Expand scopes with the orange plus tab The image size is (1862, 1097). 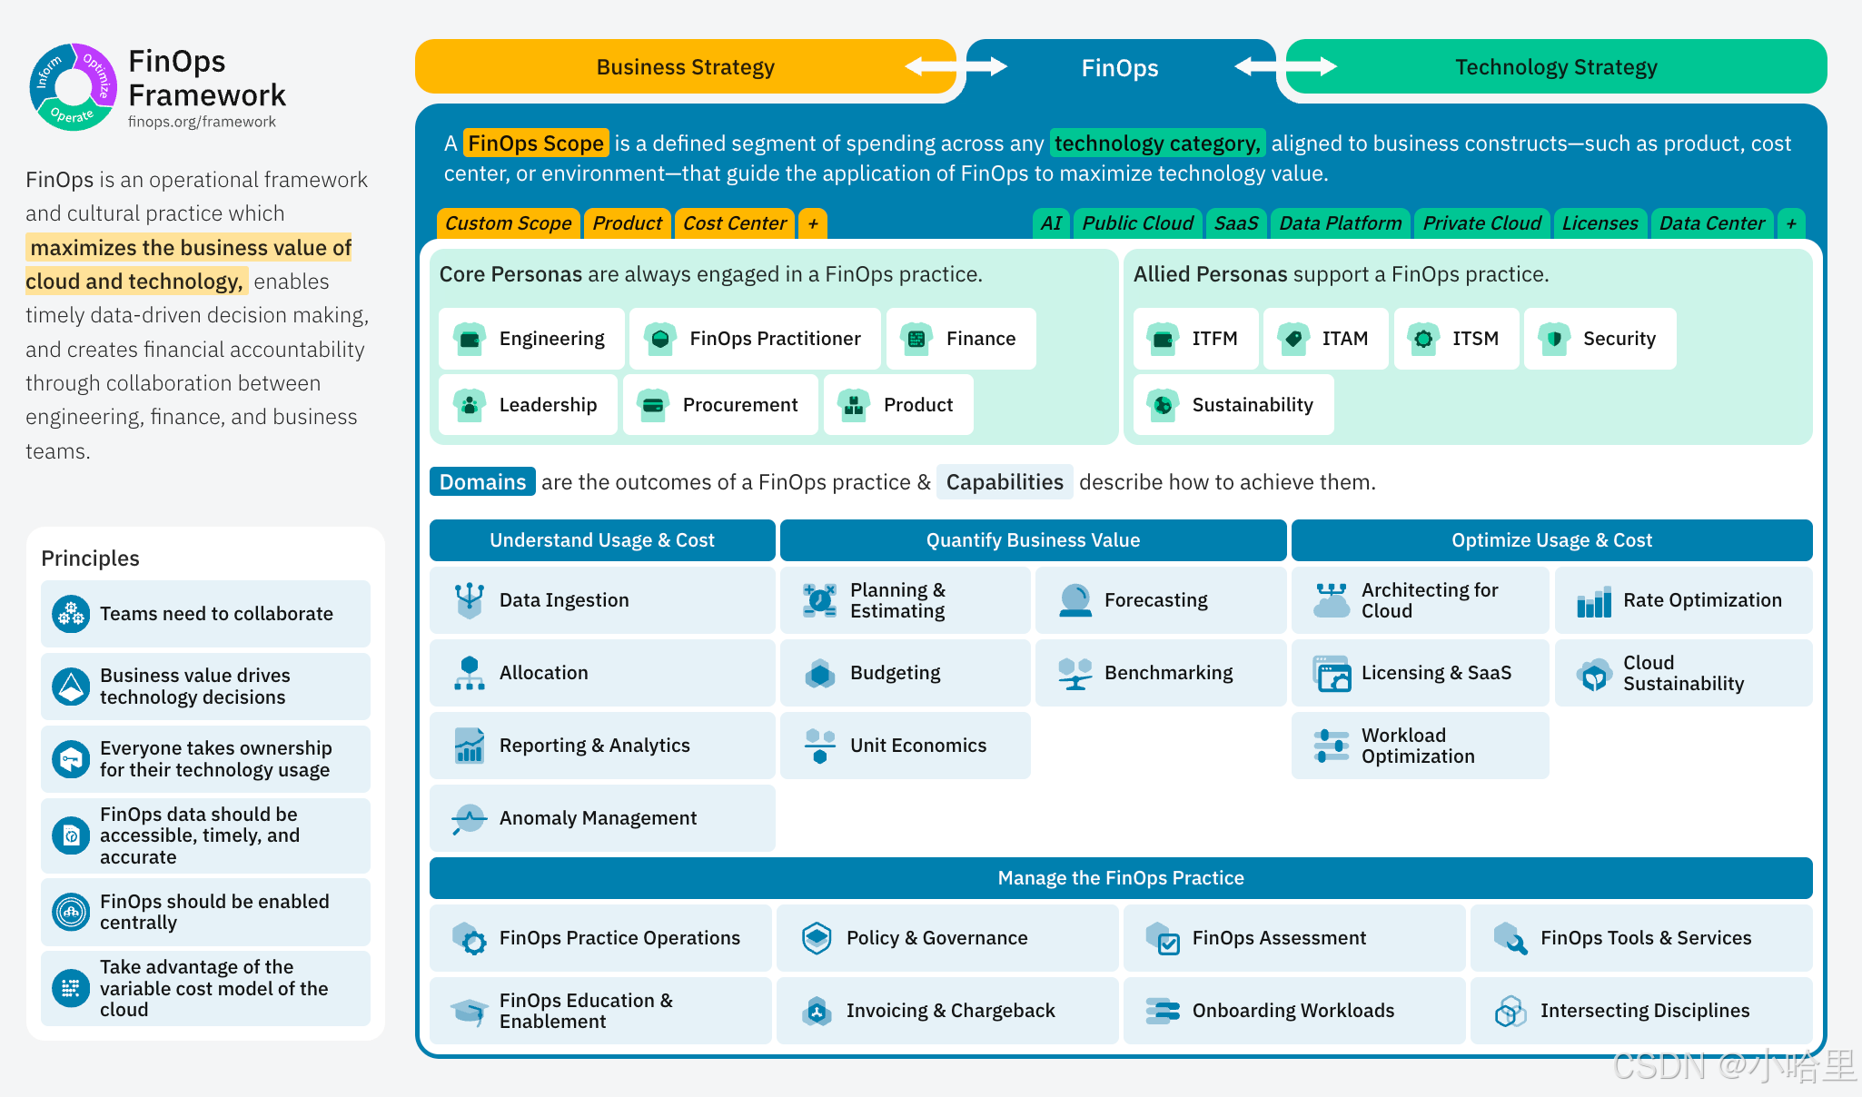click(x=813, y=223)
